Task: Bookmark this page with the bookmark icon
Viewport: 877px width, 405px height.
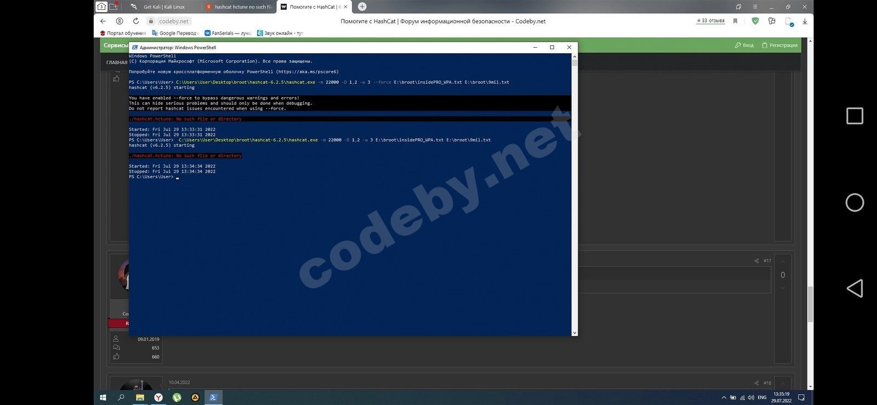Action: (x=736, y=21)
